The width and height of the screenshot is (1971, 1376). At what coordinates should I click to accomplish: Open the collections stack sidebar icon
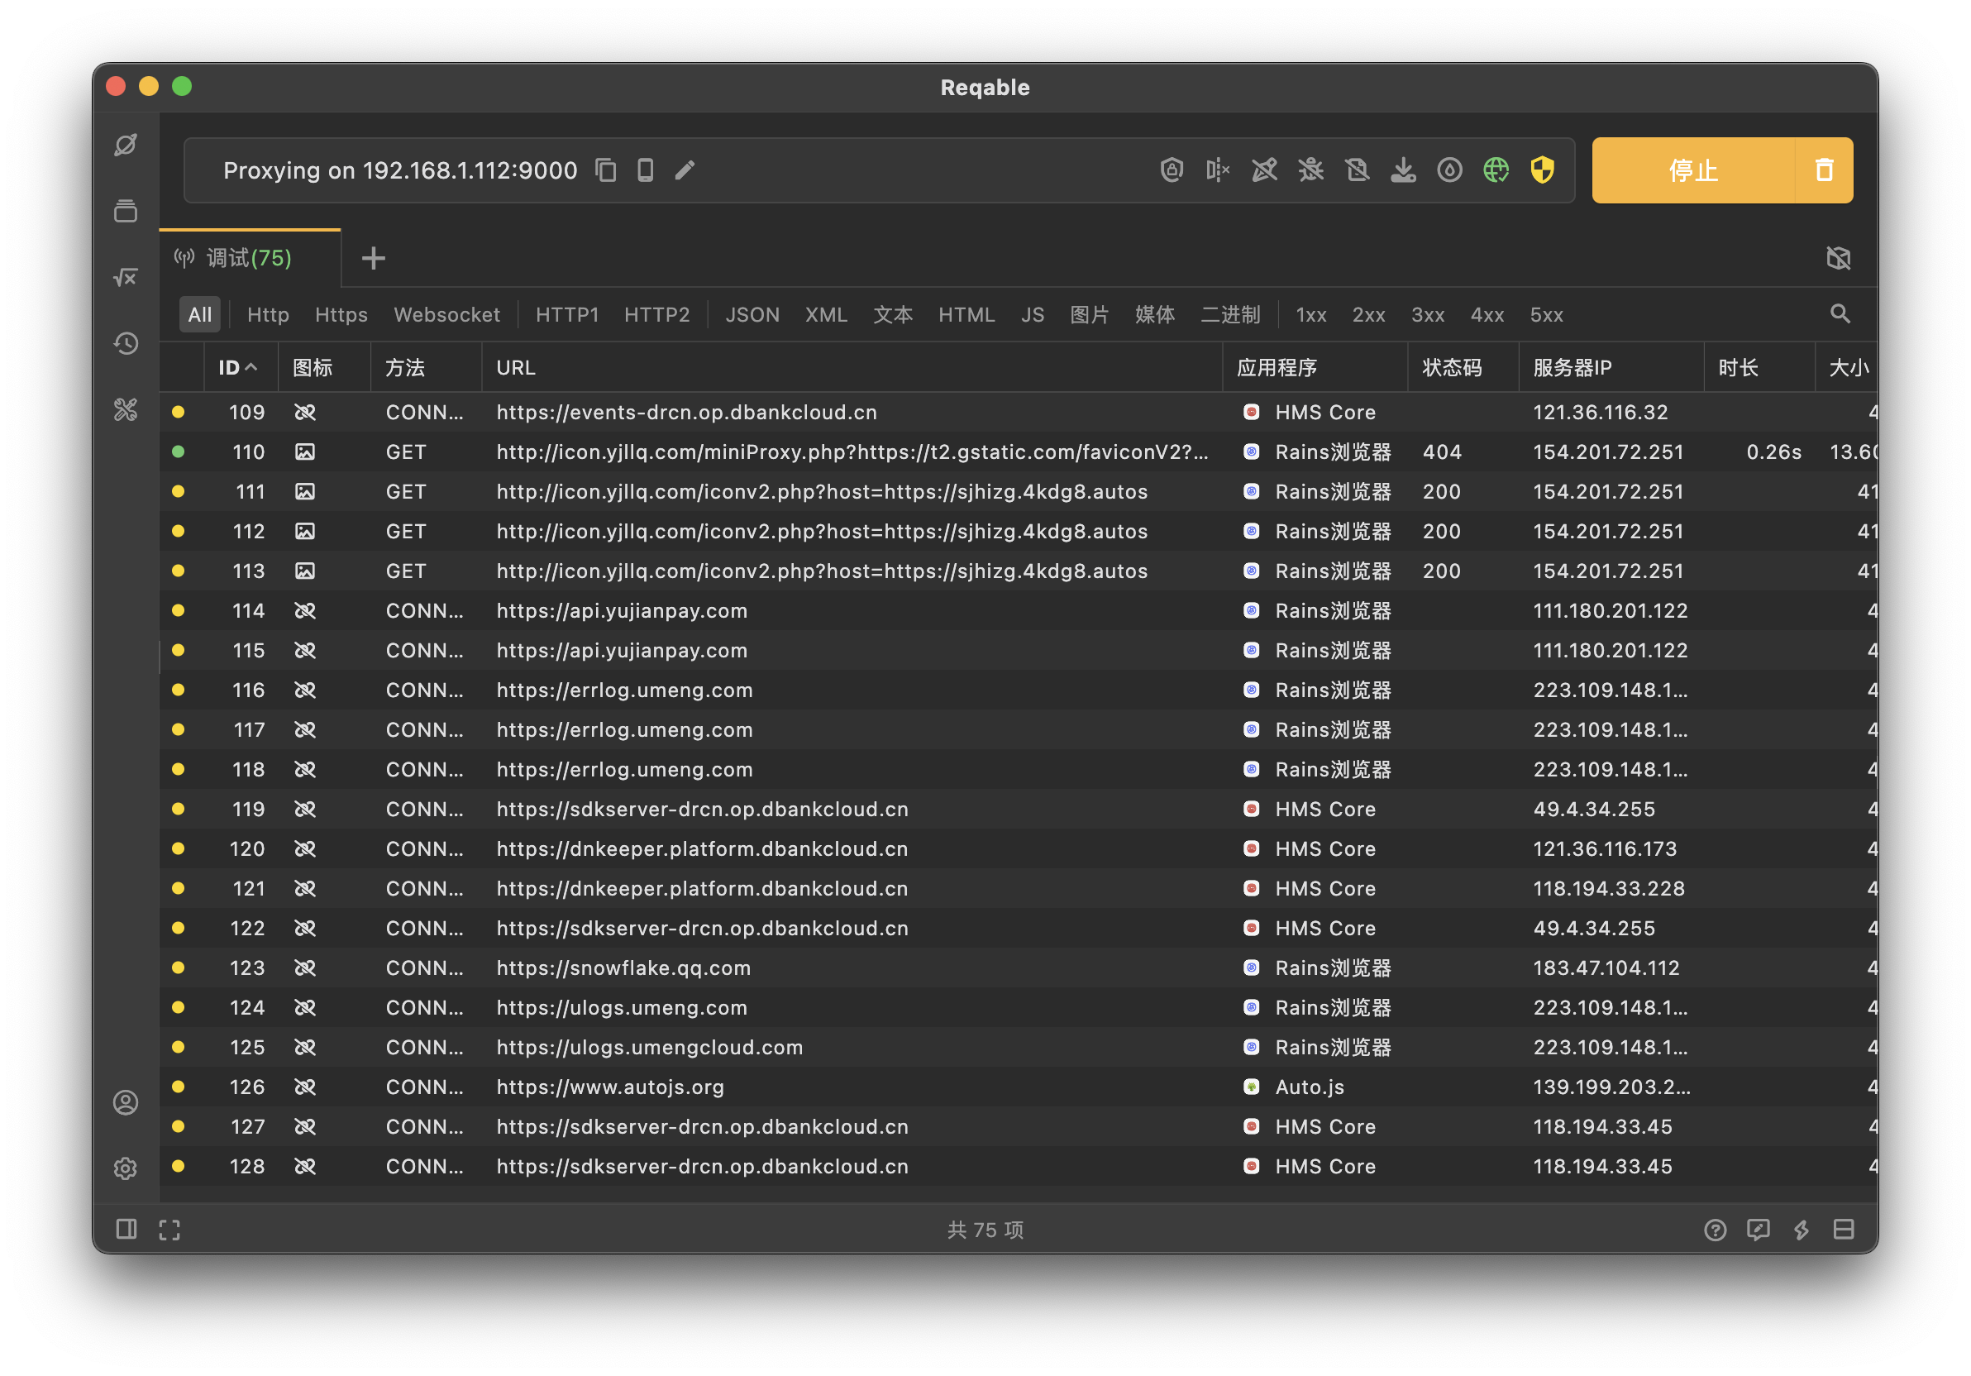(126, 211)
